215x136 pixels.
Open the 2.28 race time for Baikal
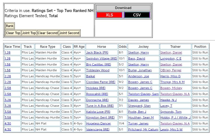(8, 76)
